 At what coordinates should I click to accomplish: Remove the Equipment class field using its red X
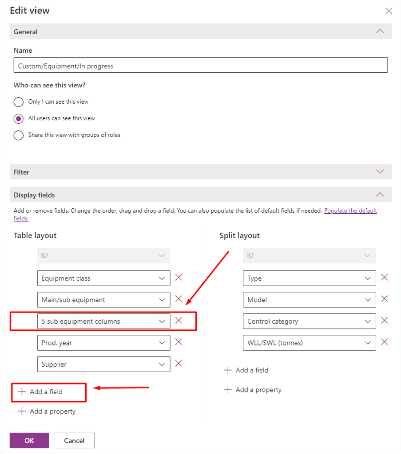point(179,278)
